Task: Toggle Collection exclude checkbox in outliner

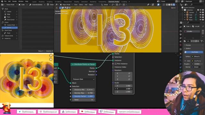Action: (198, 10)
